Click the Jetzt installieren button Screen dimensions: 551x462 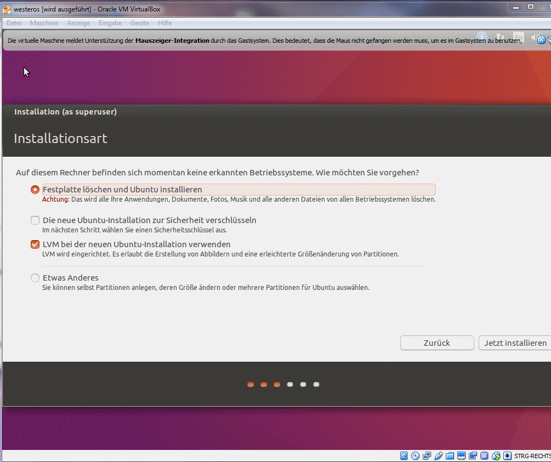(x=515, y=343)
